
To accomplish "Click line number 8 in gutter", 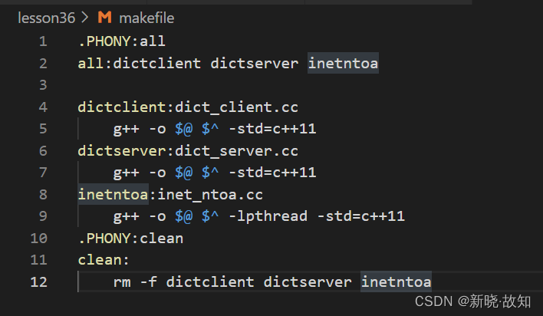I will (x=42, y=194).
